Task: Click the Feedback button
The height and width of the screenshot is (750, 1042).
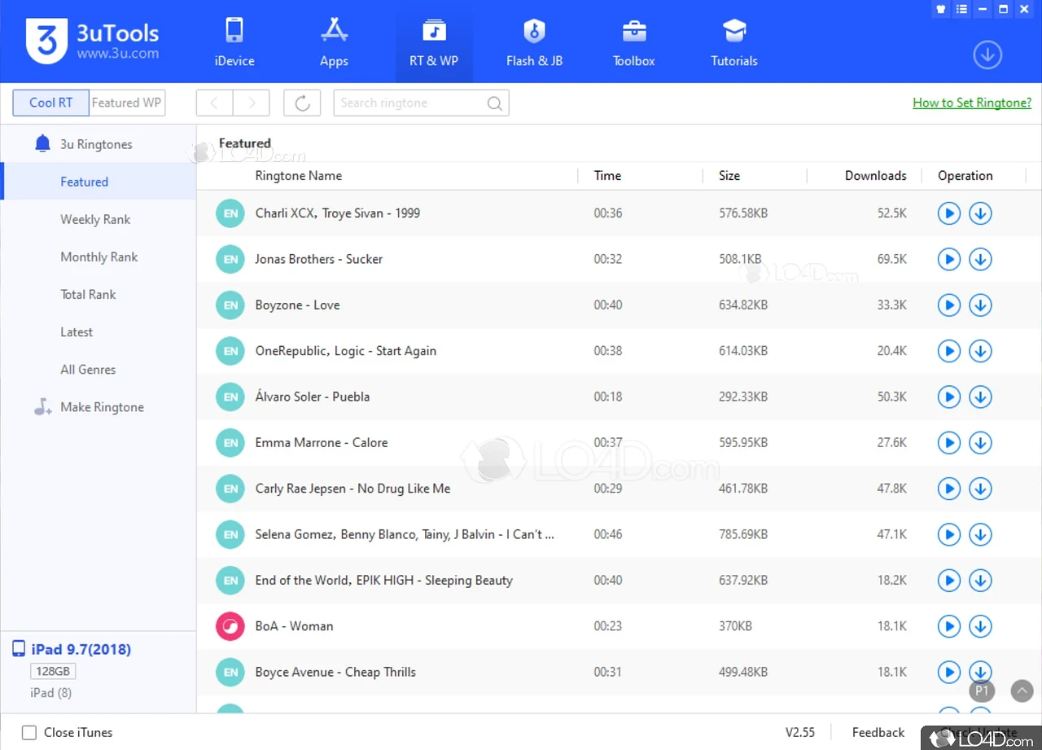Action: (878, 733)
